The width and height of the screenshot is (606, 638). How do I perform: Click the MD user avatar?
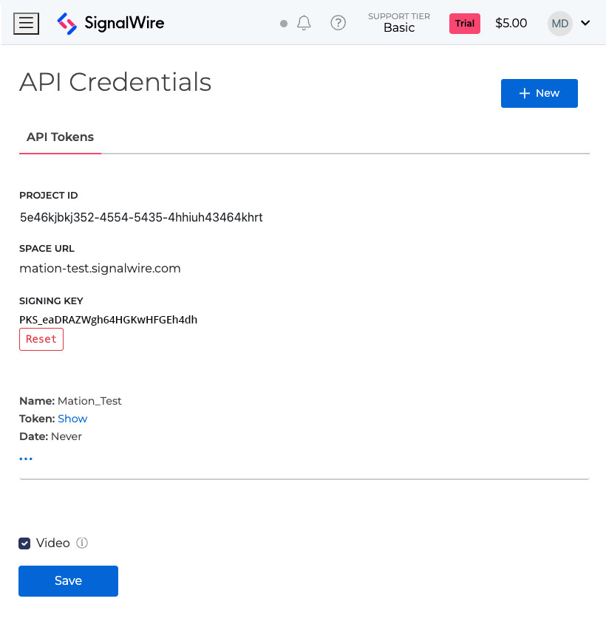pyautogui.click(x=560, y=24)
